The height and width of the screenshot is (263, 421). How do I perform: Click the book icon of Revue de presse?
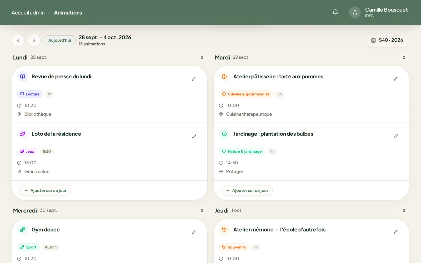pyautogui.click(x=23, y=77)
